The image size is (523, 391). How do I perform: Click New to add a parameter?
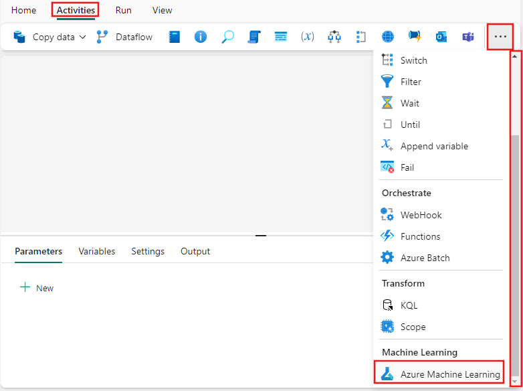37,288
